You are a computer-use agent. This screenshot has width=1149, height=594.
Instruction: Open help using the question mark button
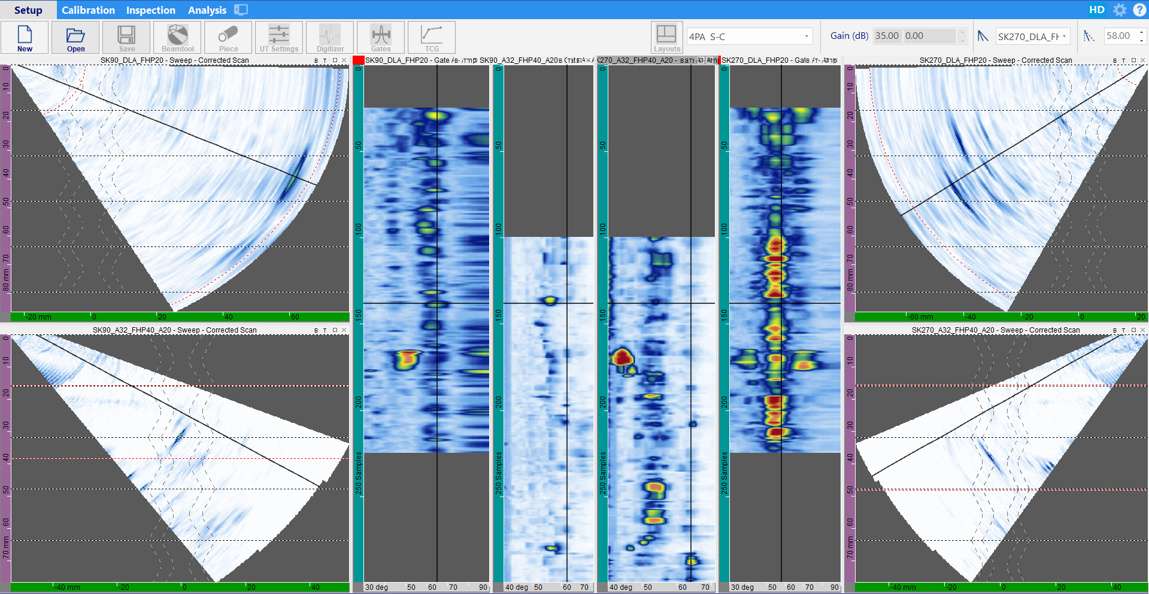coord(1139,10)
